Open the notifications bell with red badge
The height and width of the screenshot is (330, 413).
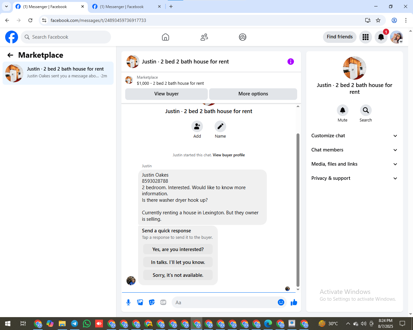[381, 37]
